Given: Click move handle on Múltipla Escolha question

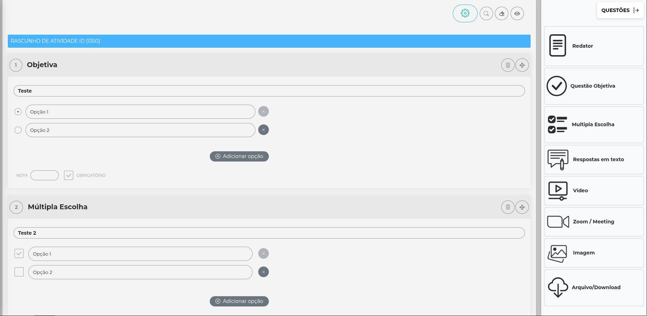Looking at the screenshot, I should click(522, 207).
